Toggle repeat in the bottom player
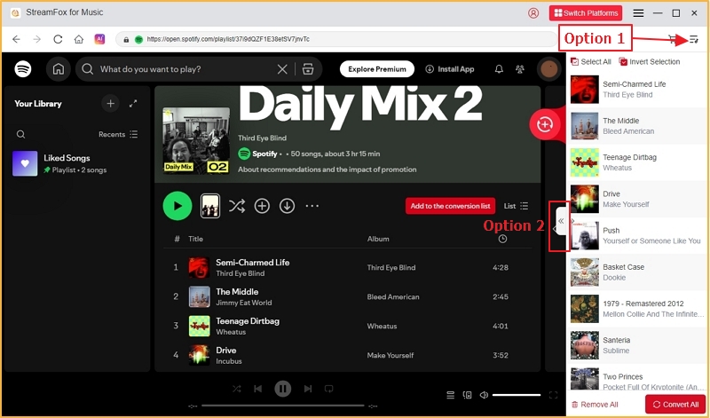The image size is (710, 418). [x=329, y=389]
